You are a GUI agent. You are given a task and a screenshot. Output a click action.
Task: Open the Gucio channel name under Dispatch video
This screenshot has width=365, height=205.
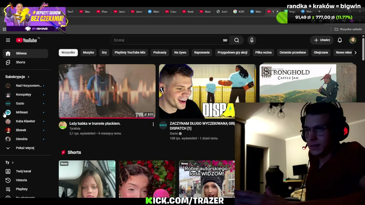tap(174, 133)
